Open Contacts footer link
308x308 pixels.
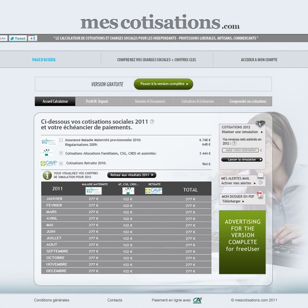[x=115, y=300]
